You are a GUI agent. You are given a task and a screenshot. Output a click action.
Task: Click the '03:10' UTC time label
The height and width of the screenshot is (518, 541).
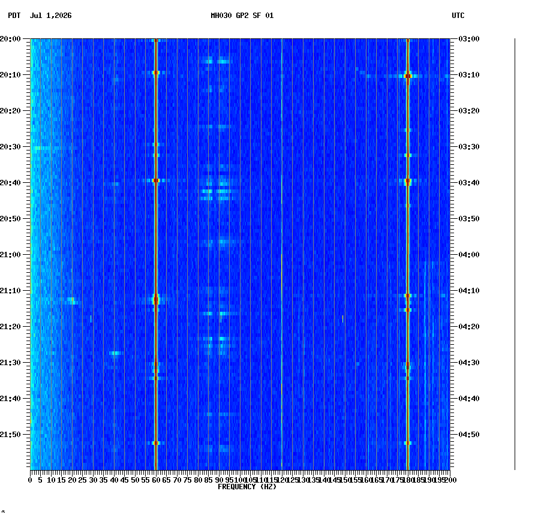click(469, 75)
